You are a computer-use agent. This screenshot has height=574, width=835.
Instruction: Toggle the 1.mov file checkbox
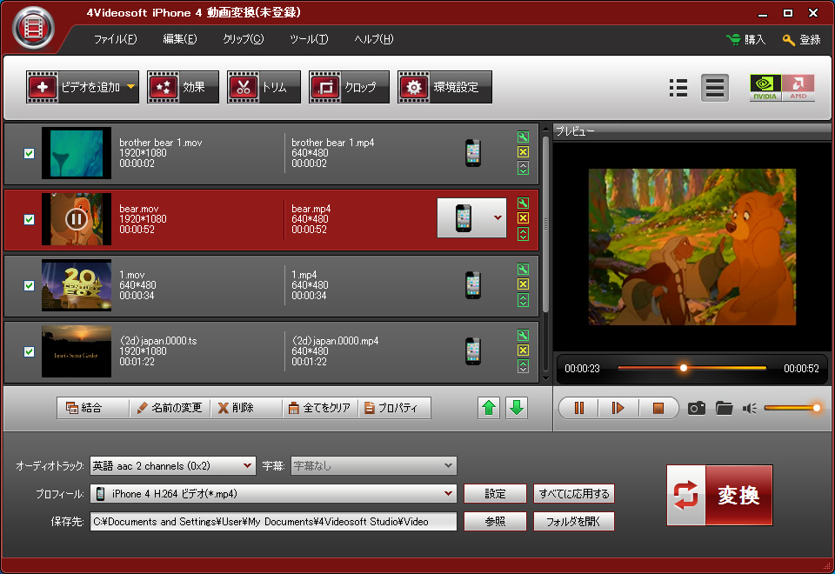(29, 285)
